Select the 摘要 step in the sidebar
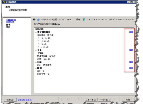Image resolution: width=143 pixels, height=104 pixels. pos(8,27)
